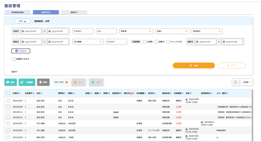The height and width of the screenshot is (142, 261).
Task: Toggle the select-all checkbox in table header
Action: pyautogui.click(x=8, y=93)
